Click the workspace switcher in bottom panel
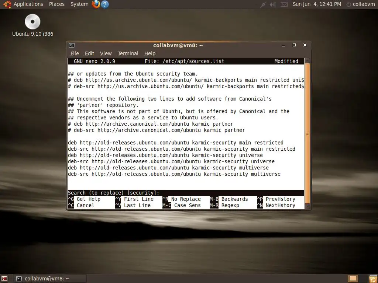This screenshot has height=283, width=378. click(353, 279)
